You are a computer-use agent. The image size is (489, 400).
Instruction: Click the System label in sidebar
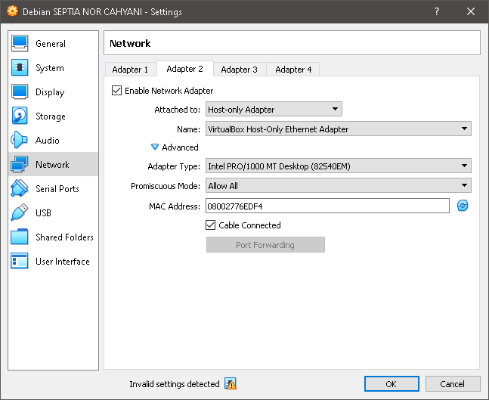pos(50,68)
